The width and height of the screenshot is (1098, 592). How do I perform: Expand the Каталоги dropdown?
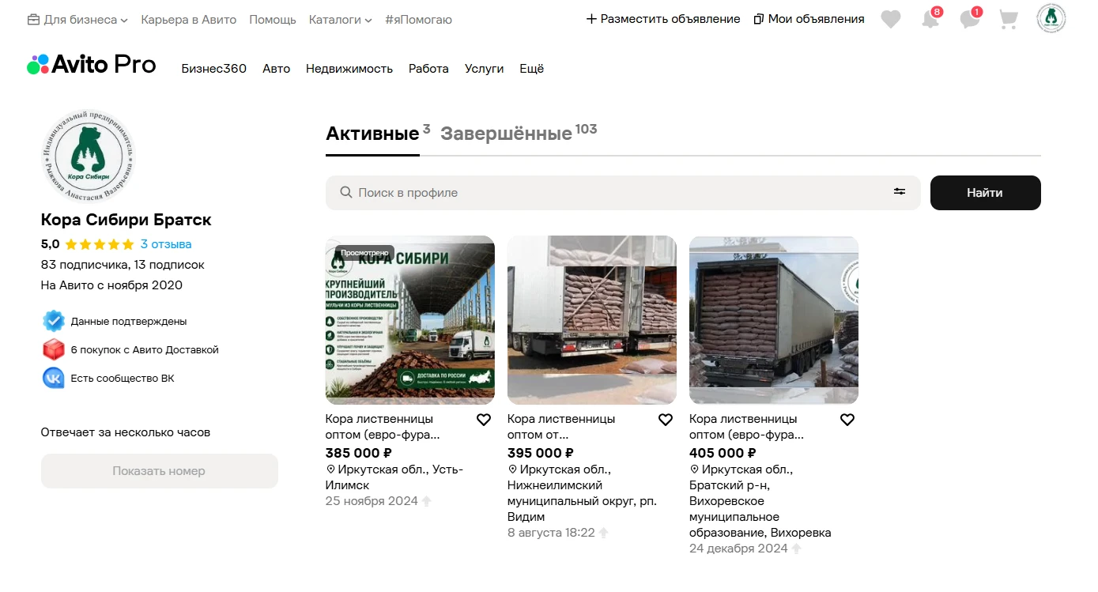click(341, 19)
